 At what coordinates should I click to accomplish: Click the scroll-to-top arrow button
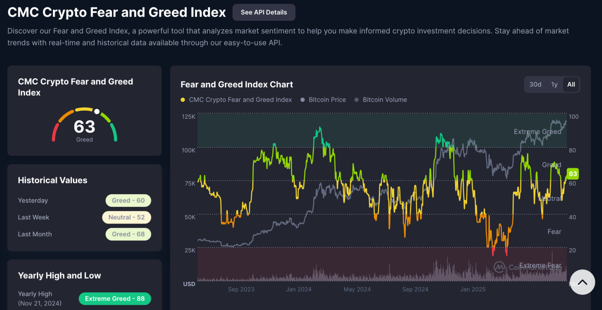pyautogui.click(x=582, y=282)
